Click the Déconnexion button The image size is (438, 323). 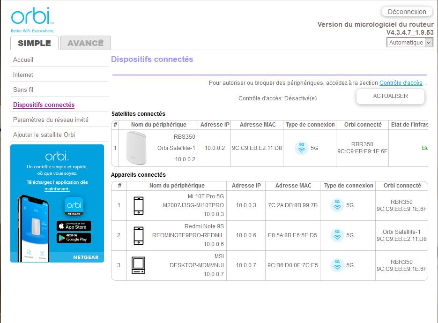tap(407, 12)
